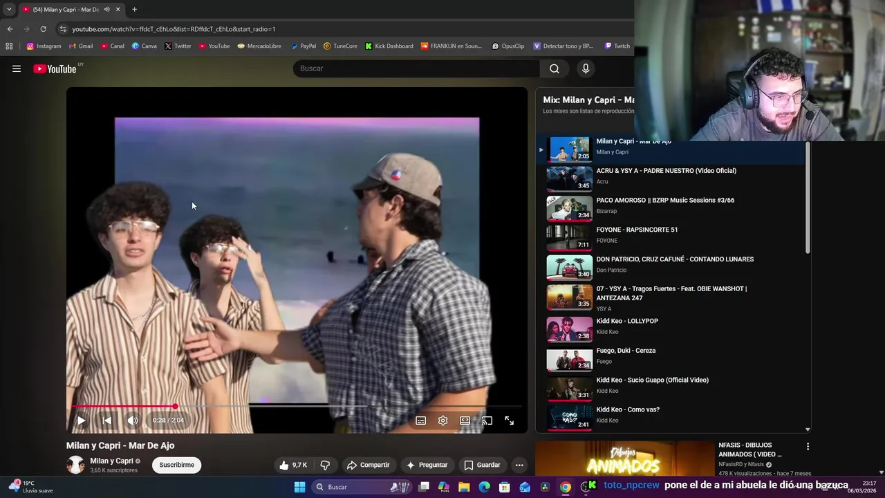
Task: Enter fullscreen mode
Action: 510,420
